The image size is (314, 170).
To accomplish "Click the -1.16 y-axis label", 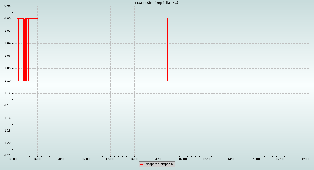I will pyautogui.click(x=7, y=118).
